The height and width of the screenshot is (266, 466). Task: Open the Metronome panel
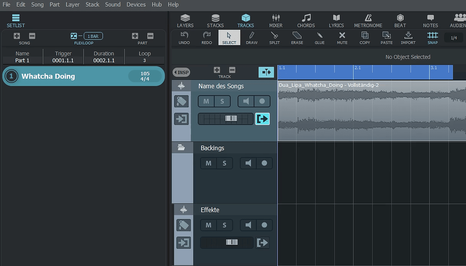(x=367, y=20)
